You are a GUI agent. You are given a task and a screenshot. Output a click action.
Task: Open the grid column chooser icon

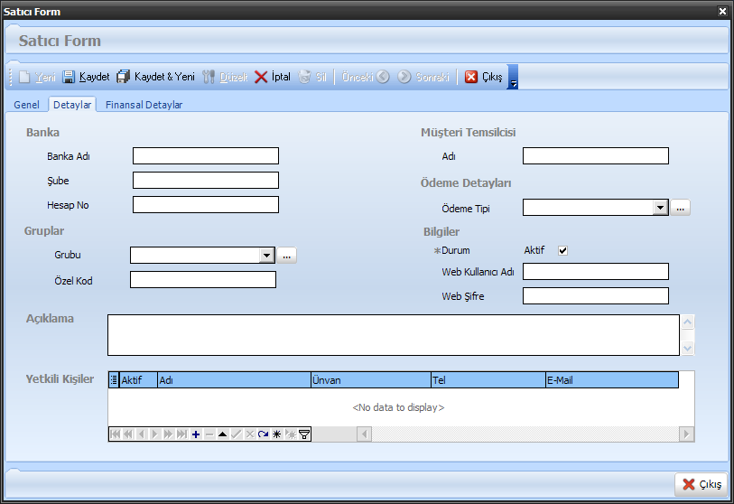tap(114, 380)
